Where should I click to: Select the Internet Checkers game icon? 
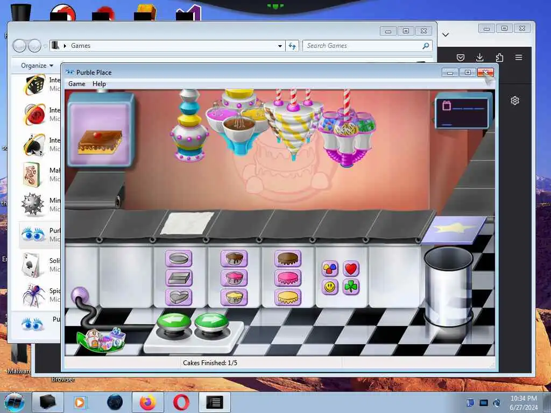point(34,114)
